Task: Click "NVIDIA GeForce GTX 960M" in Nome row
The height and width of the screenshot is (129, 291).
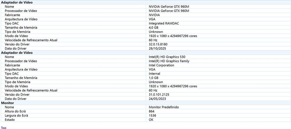Action: 169,7
